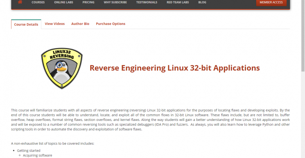This screenshot has height=158, width=305.
Task: Open the TESTIMONIALS page
Action: tap(147, 2)
